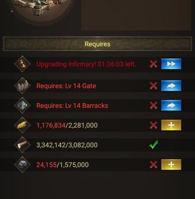Tap the wood log resource icon
The image size is (195, 199).
(x=22, y=145)
